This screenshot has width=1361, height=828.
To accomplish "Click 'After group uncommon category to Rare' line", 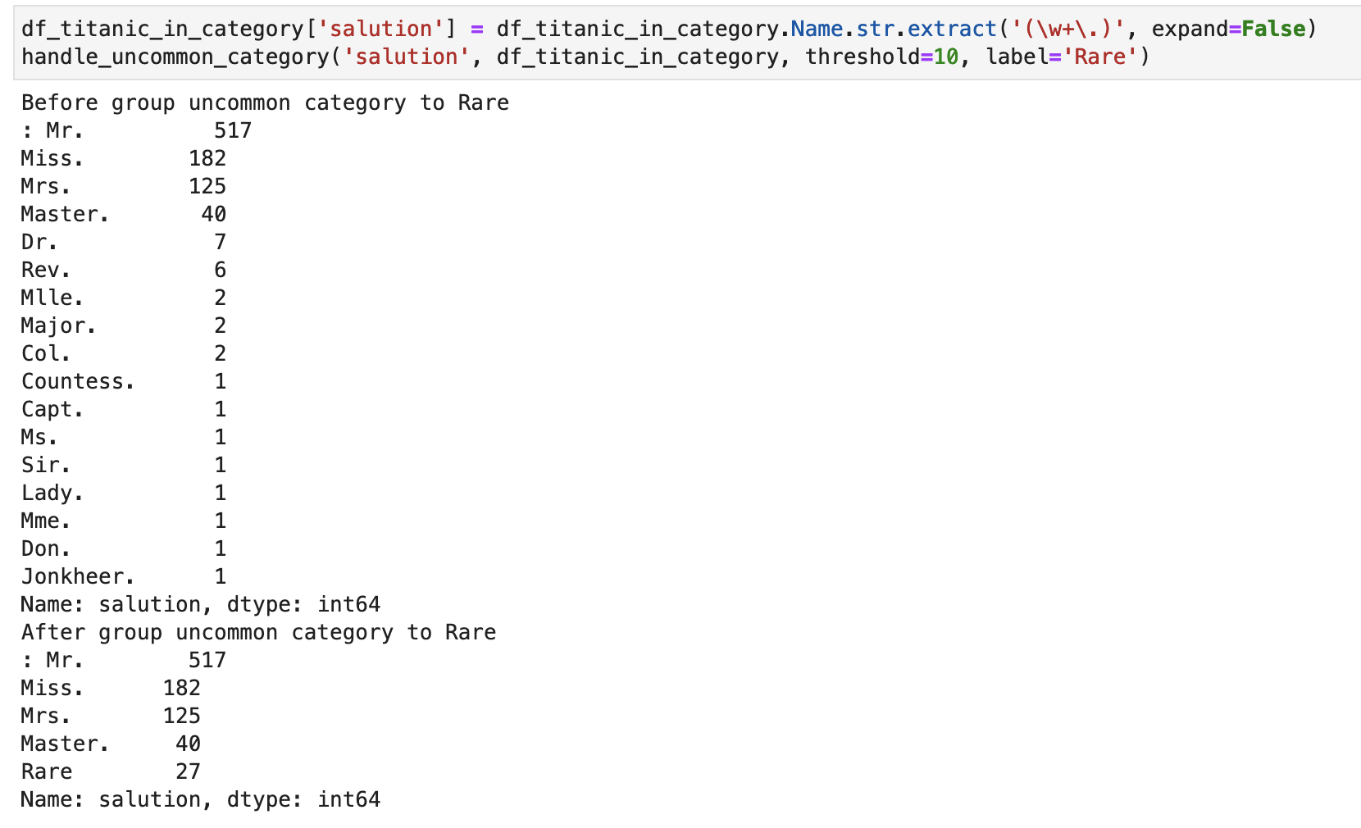I will [x=258, y=632].
